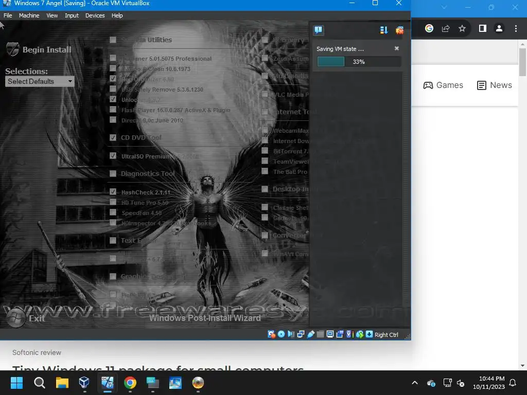Click the share page icon in Chrome
This screenshot has width=527, height=395.
(446, 29)
